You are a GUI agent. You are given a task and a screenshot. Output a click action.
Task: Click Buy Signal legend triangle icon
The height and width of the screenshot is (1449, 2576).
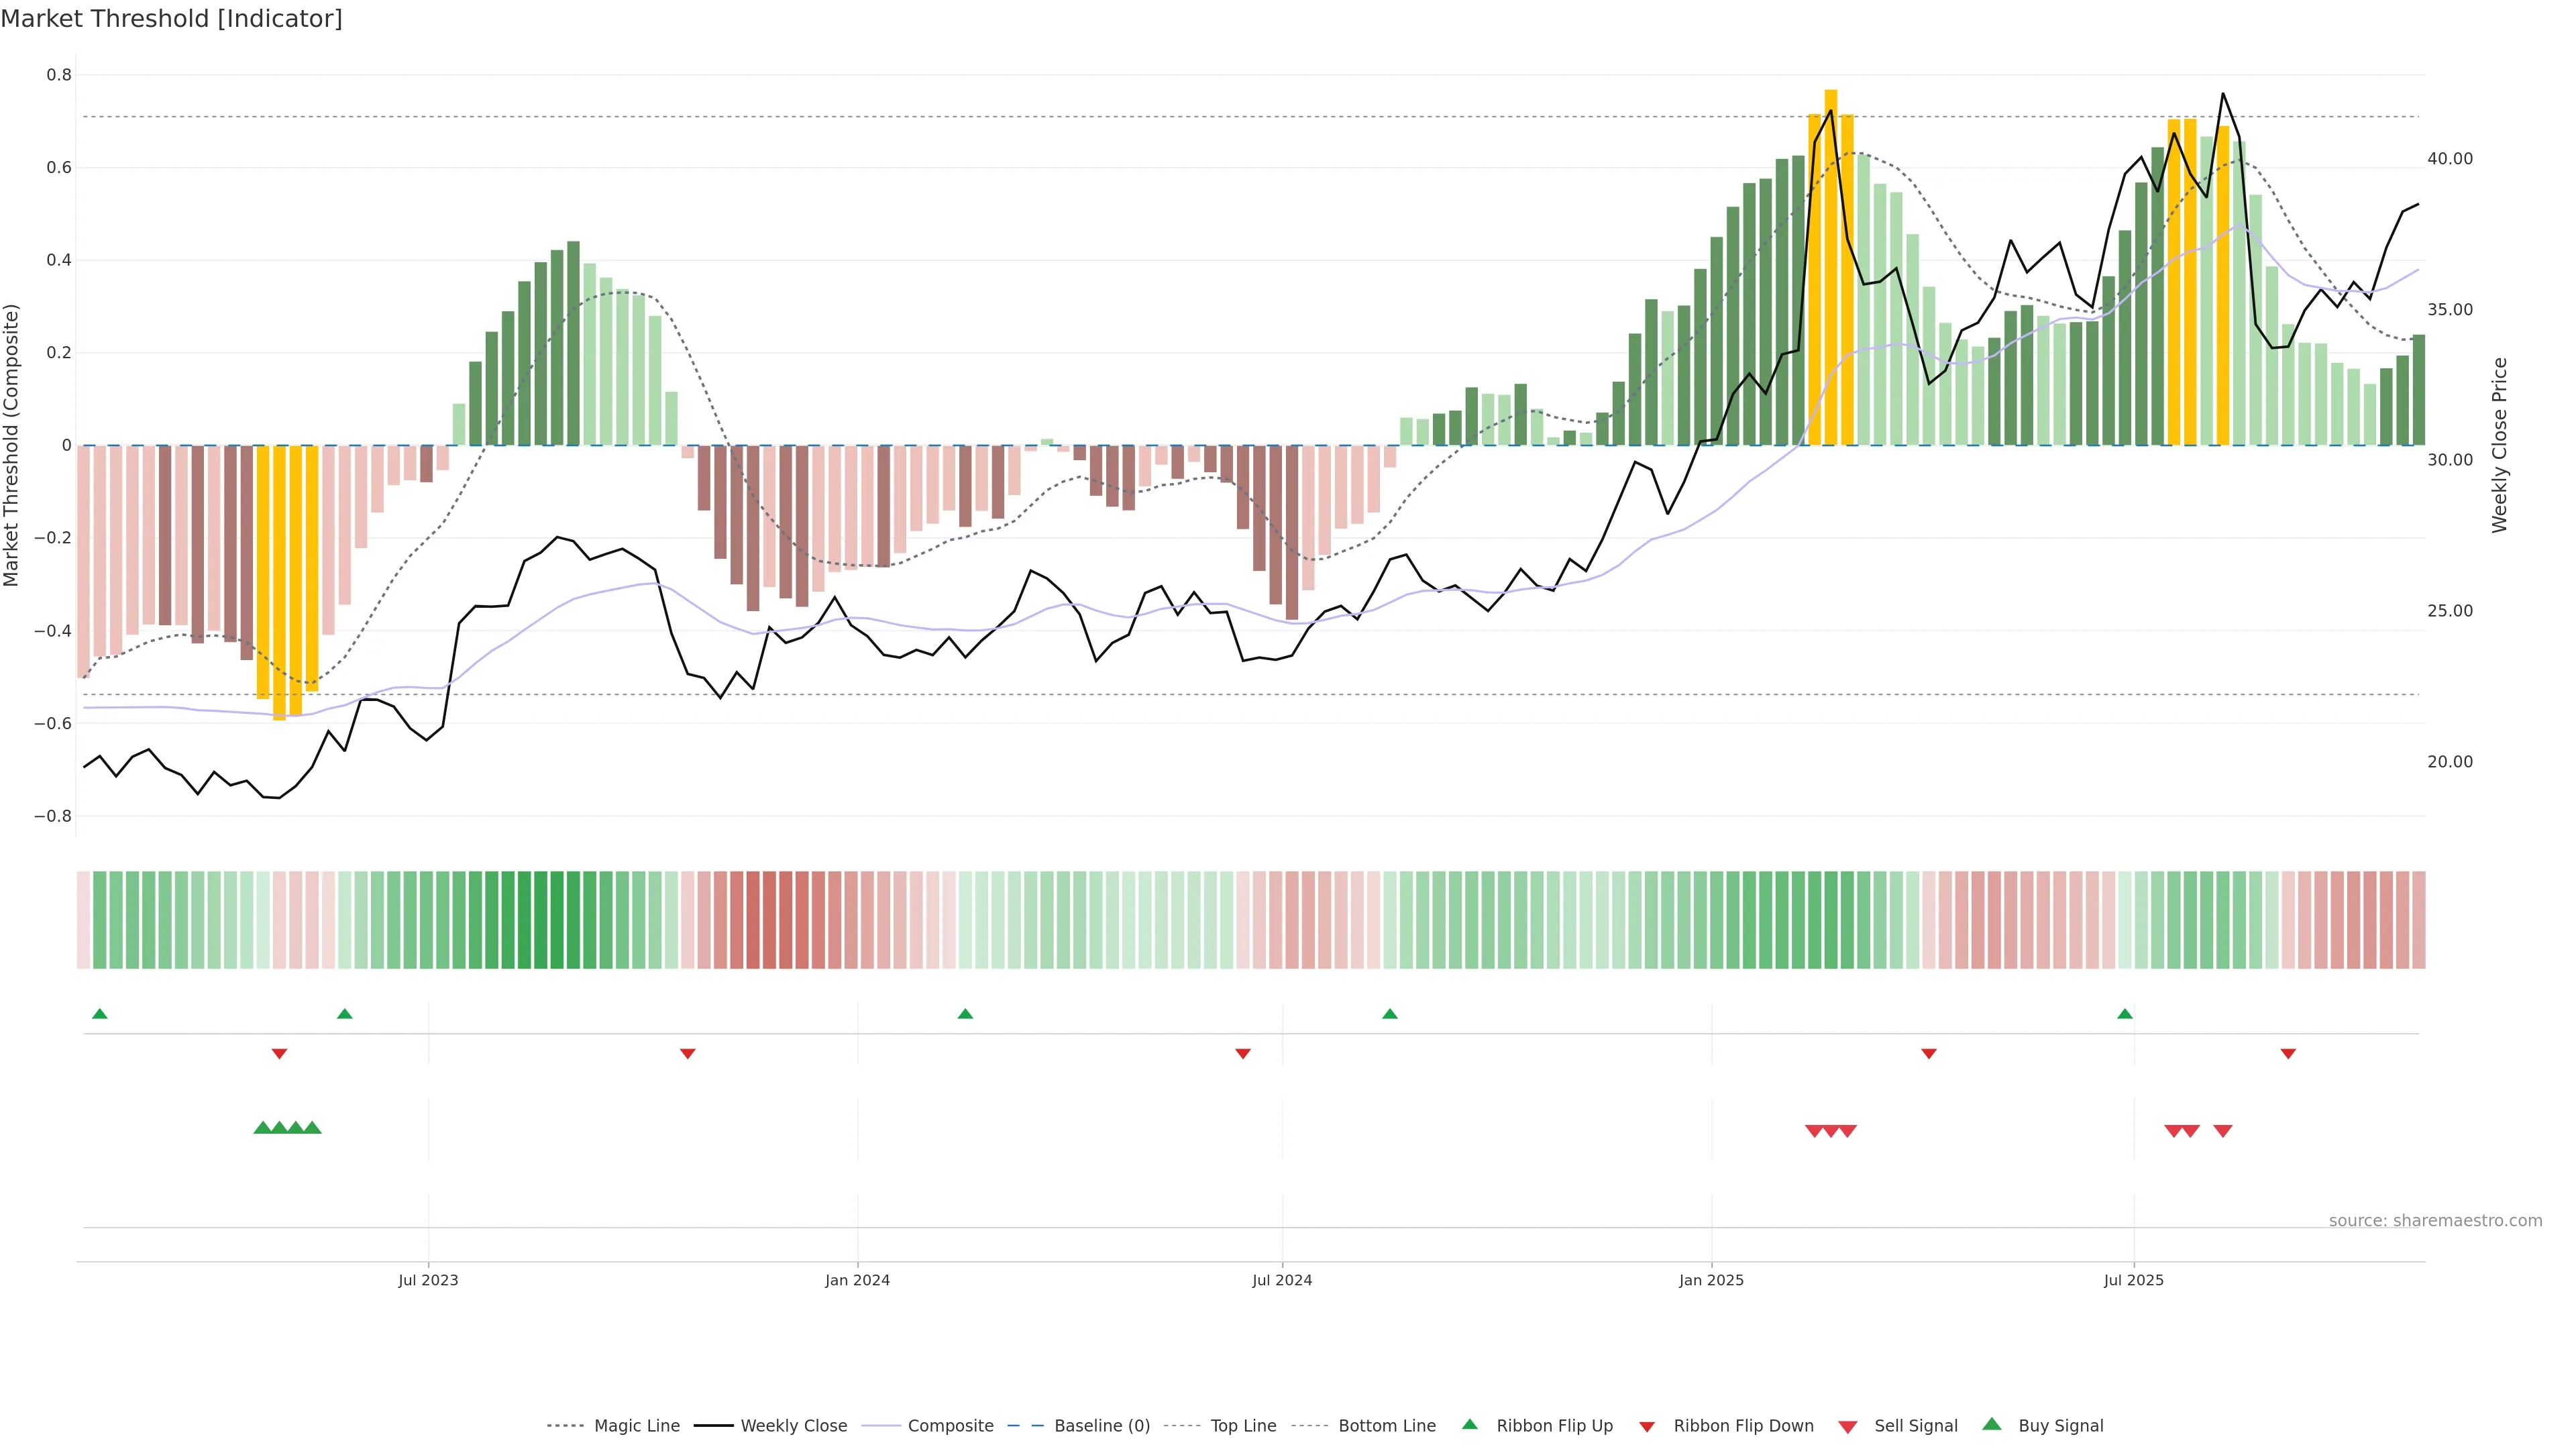1991,1424
